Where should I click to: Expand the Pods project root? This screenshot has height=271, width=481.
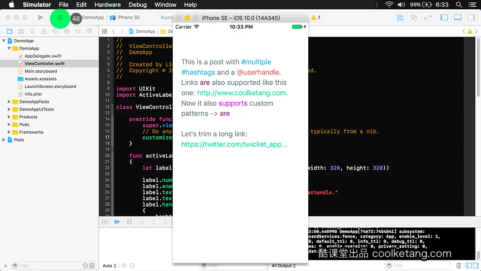[x=4, y=140]
